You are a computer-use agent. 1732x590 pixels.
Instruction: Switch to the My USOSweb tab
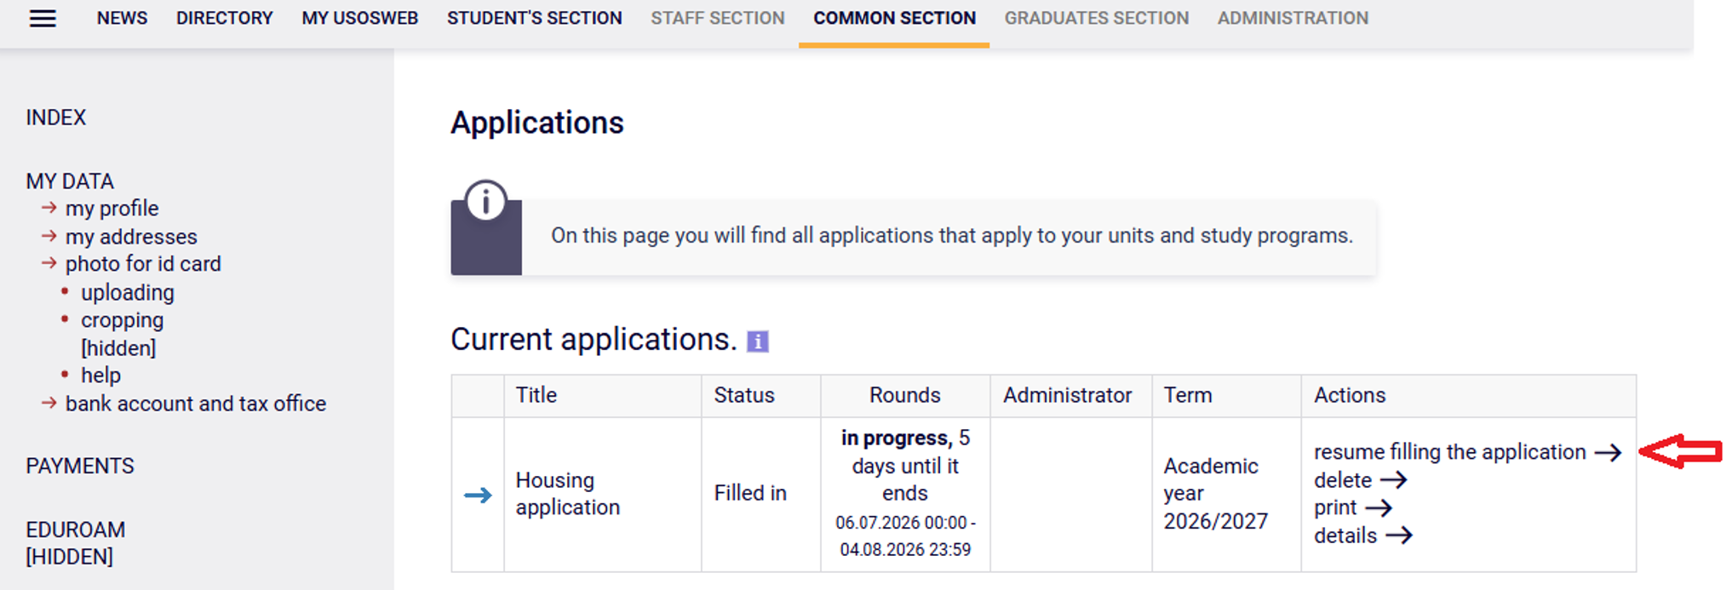click(359, 18)
